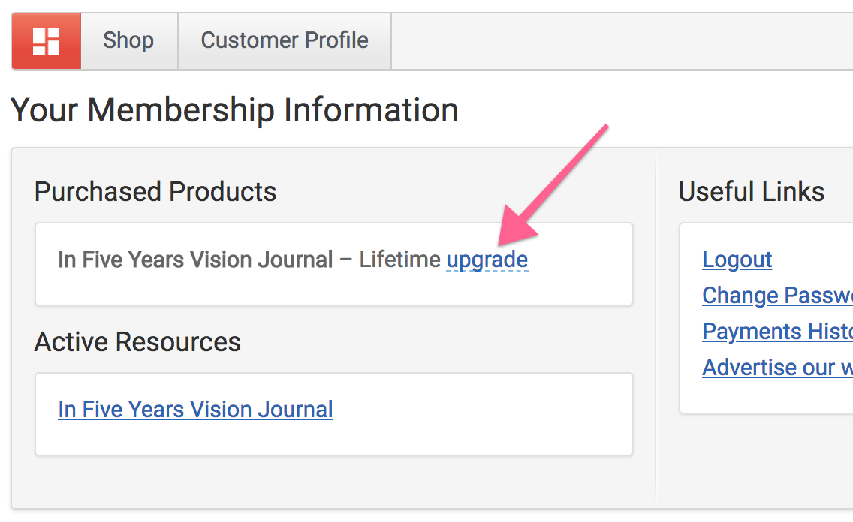The width and height of the screenshot is (853, 522).
Task: Select the Active Resources heading
Action: click(x=137, y=342)
